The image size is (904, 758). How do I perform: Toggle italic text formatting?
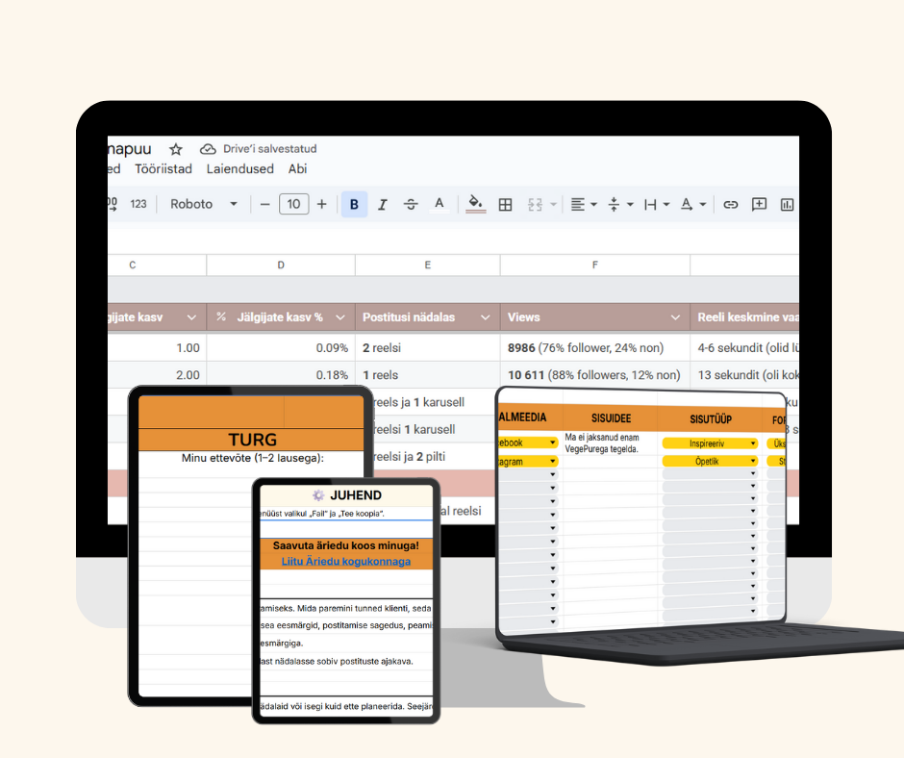pos(382,204)
